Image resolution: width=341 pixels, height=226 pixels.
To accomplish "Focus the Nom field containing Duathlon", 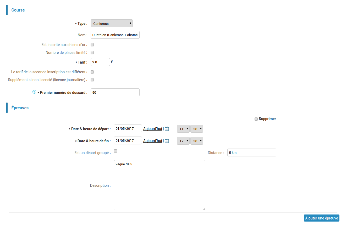I will click(115, 35).
